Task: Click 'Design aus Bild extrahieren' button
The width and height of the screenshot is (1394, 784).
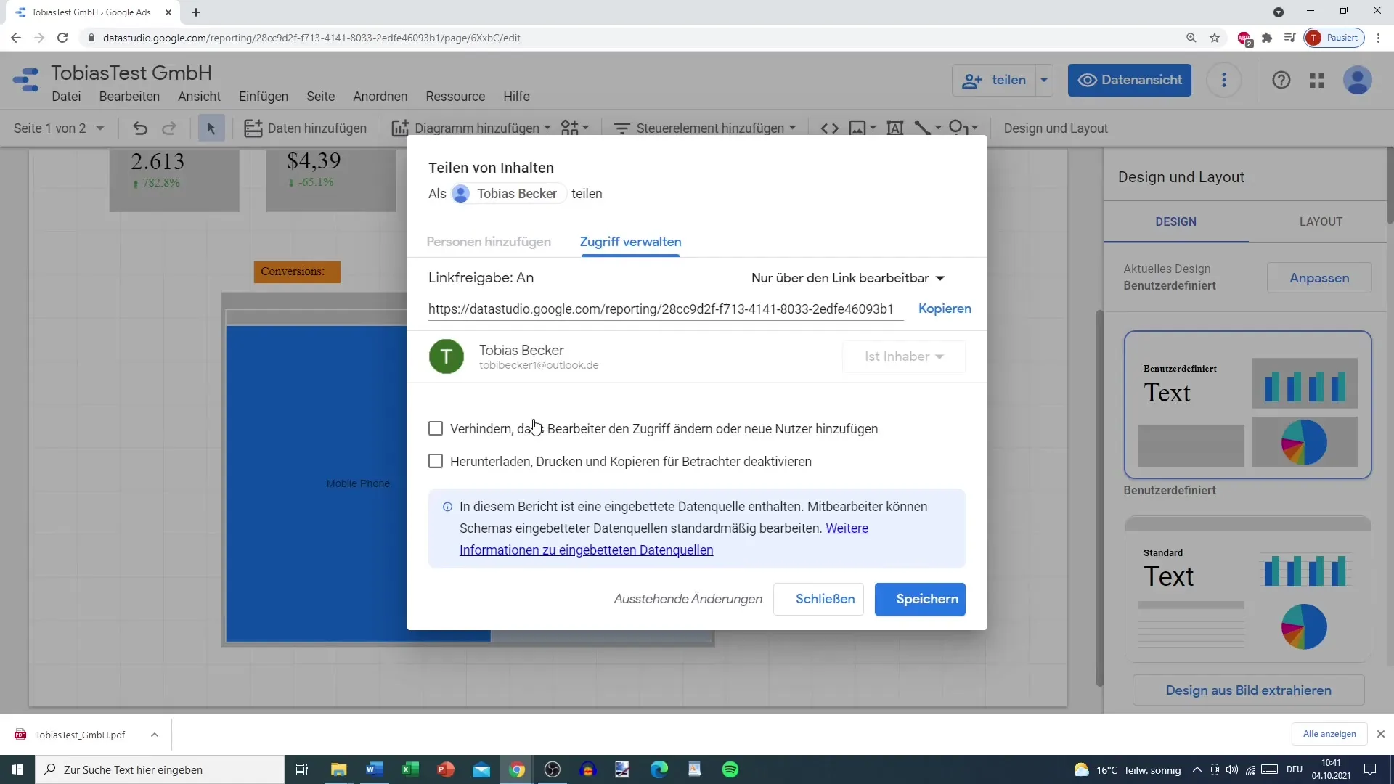Action: (1248, 690)
